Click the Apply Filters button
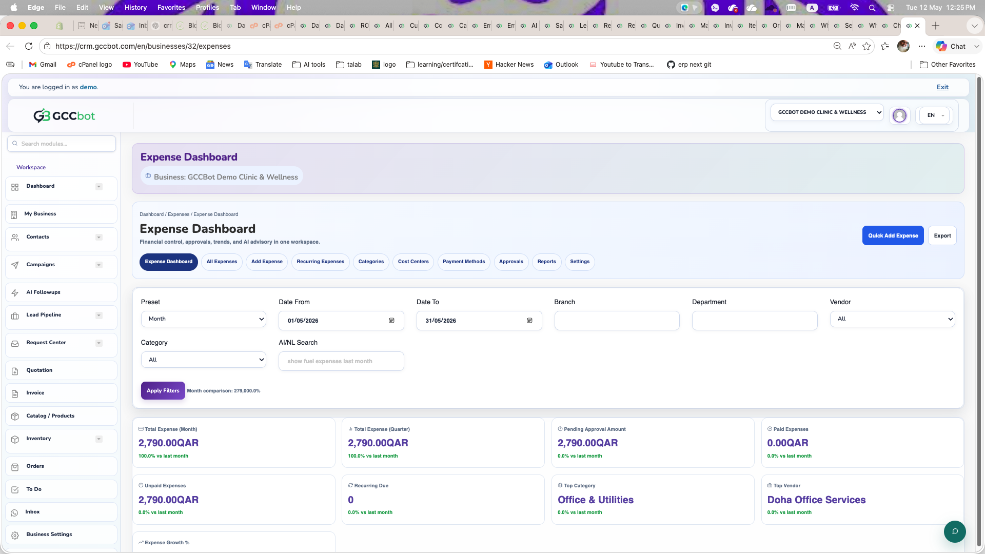 pos(163,390)
